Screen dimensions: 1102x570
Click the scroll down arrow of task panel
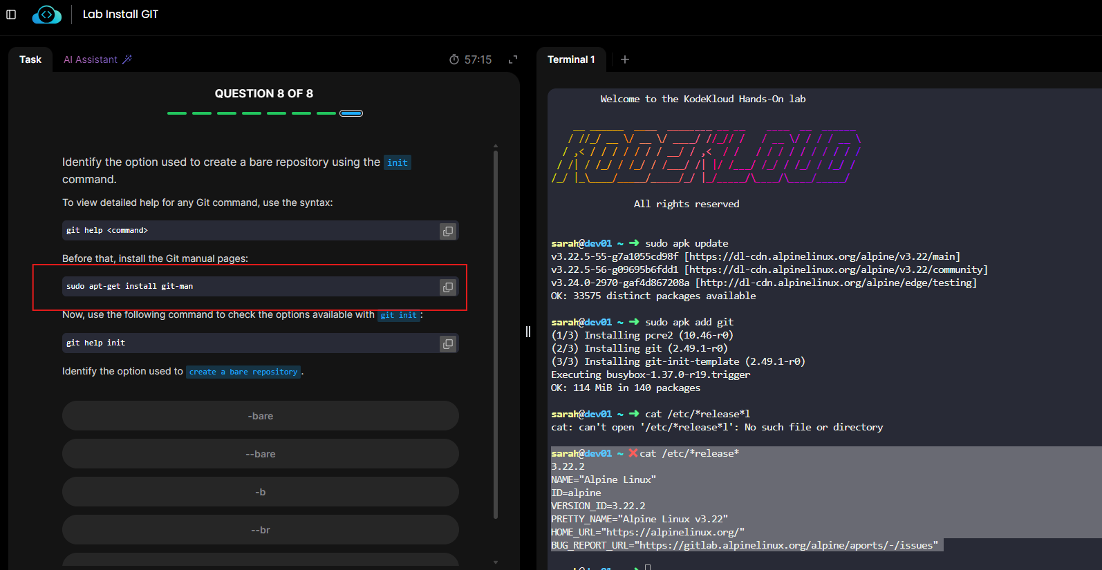tap(496, 562)
